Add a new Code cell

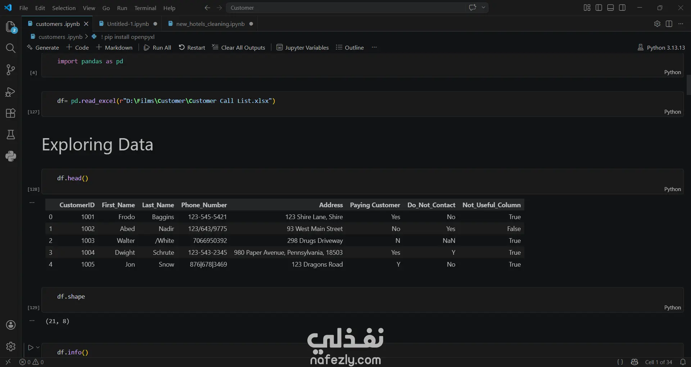(77, 47)
